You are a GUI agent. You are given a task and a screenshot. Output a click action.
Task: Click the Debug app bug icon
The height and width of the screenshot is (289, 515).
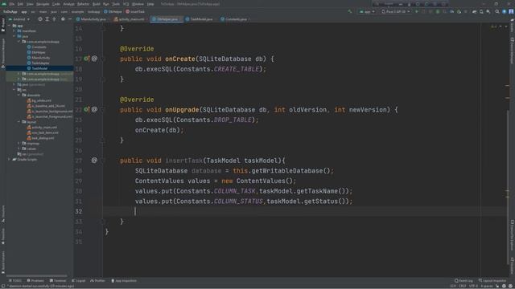pos(438,11)
